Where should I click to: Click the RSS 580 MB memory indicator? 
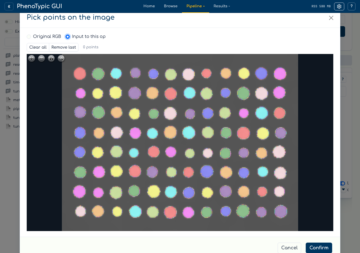click(321, 6)
